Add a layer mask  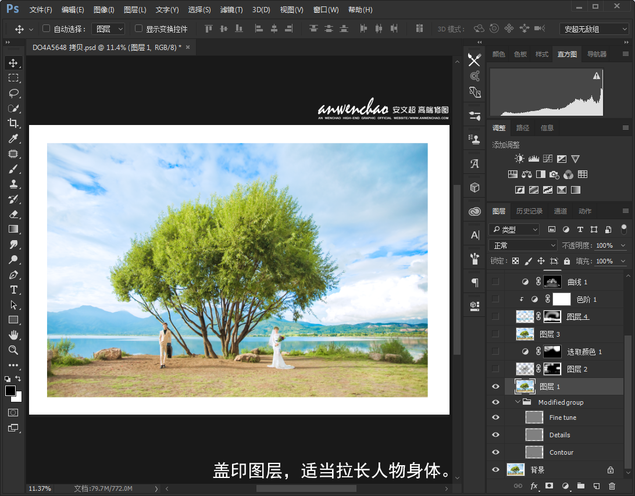point(549,486)
